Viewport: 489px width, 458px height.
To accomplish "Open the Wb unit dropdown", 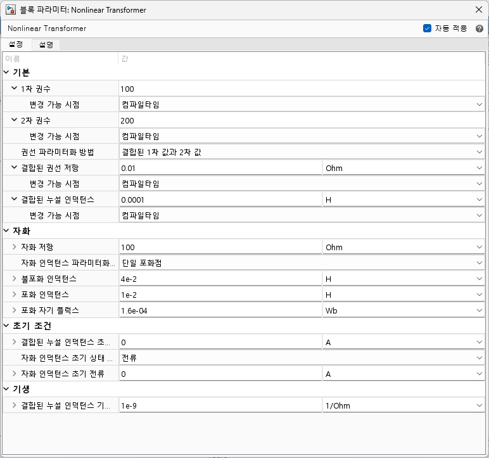I will tap(403, 311).
